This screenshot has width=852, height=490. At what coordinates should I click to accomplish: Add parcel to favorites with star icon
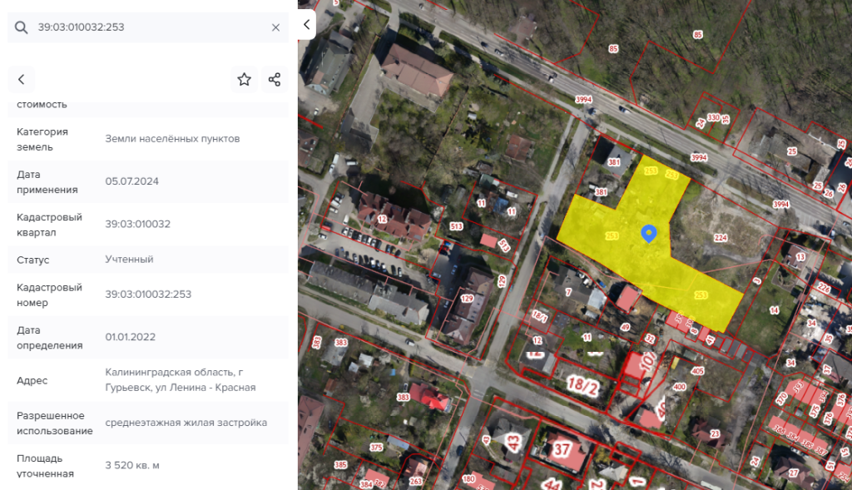(x=244, y=79)
